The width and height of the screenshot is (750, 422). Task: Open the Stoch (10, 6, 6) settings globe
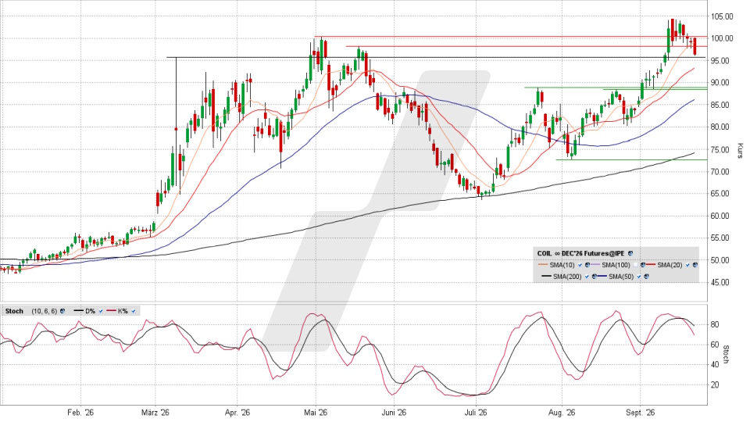(x=62, y=311)
